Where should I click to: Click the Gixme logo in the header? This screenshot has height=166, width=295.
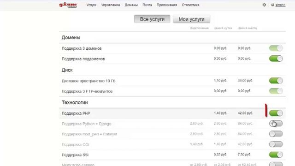coord(68,5)
